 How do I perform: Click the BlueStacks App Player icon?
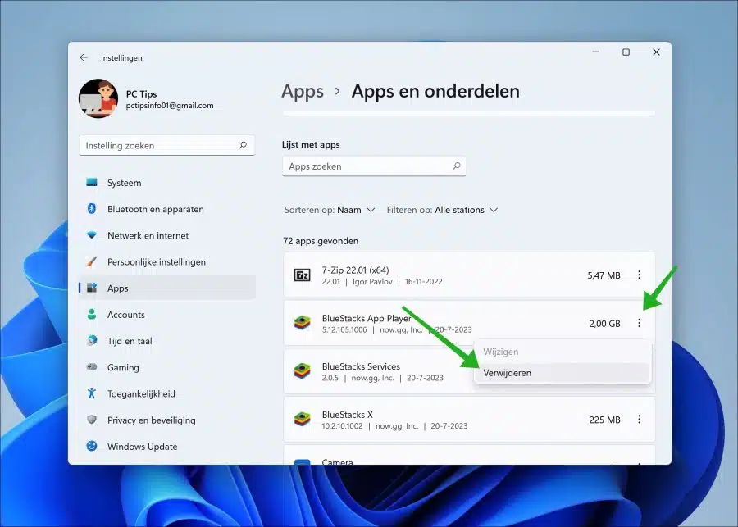click(302, 323)
